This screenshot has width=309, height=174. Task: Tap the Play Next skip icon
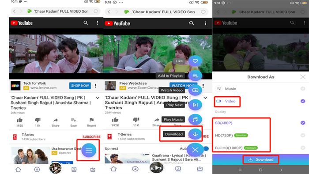[x=195, y=105]
